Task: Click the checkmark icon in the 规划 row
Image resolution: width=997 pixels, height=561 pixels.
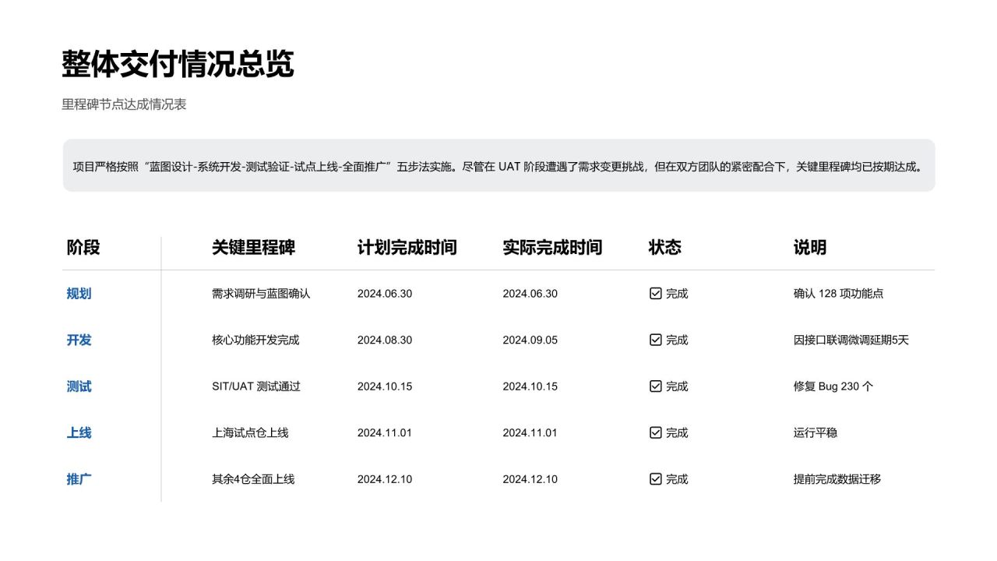Action: (x=656, y=294)
